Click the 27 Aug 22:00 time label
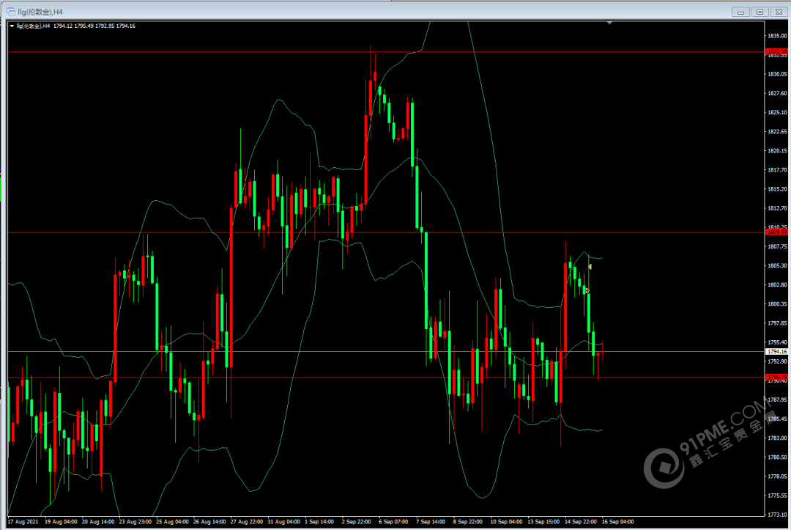This screenshot has width=791, height=530. tap(247, 522)
